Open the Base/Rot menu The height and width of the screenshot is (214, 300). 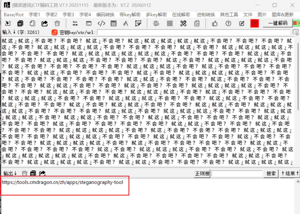pyautogui.click(x=14, y=14)
